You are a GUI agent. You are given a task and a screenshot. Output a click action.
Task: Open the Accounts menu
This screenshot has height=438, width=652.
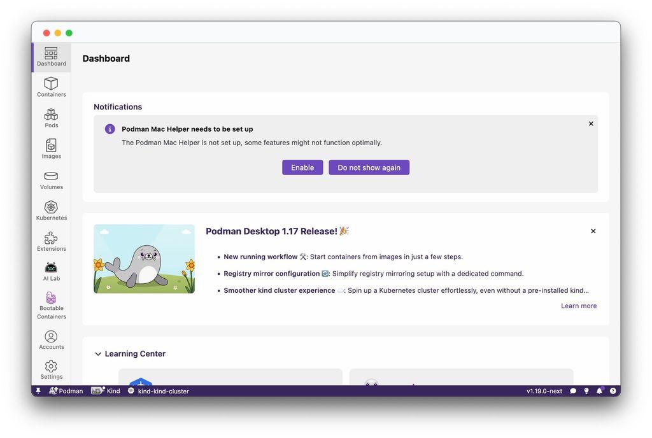pos(51,340)
